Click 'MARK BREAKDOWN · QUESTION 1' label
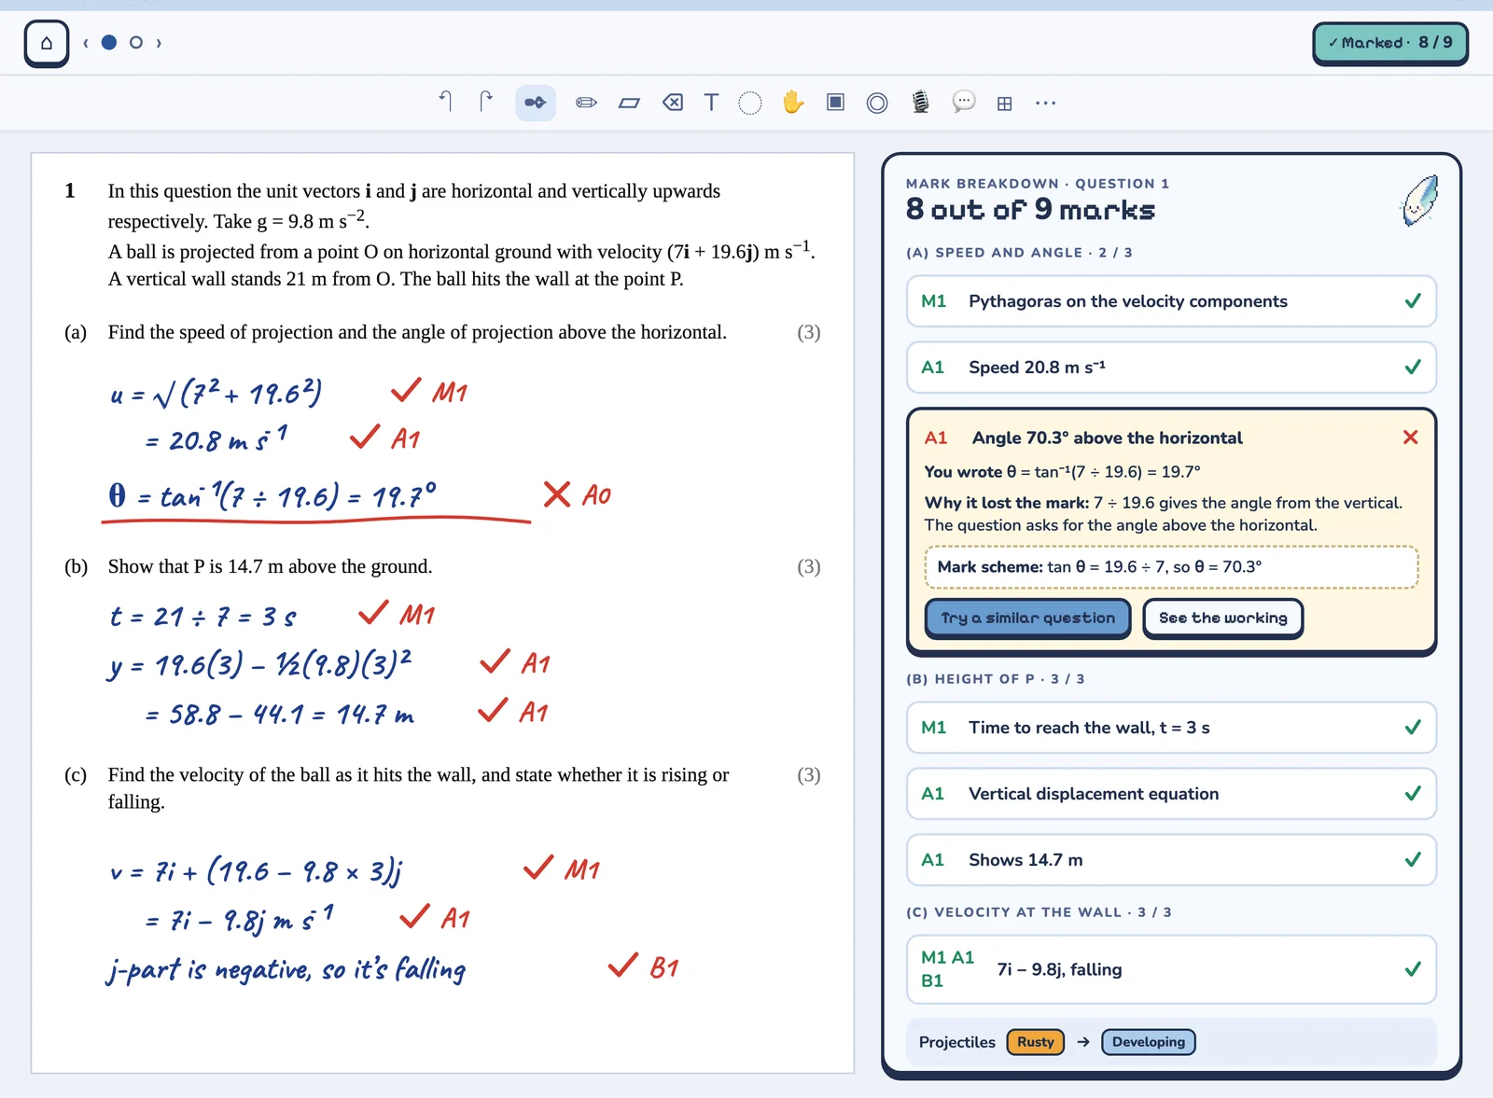The image size is (1493, 1098). click(1038, 184)
